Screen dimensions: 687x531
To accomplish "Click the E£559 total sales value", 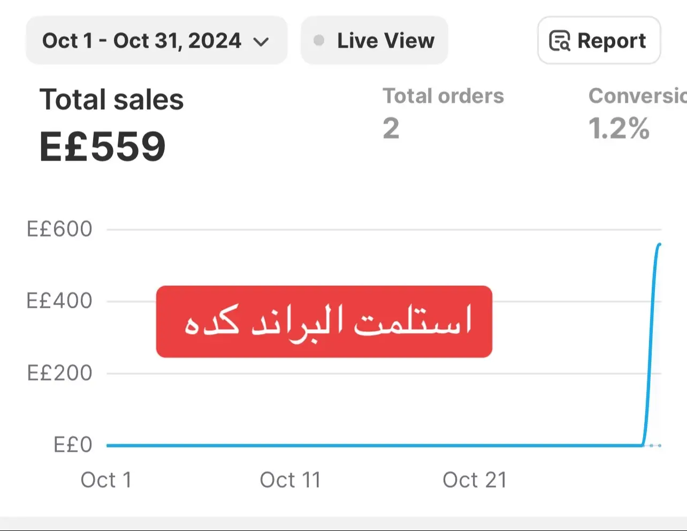I will [x=103, y=146].
